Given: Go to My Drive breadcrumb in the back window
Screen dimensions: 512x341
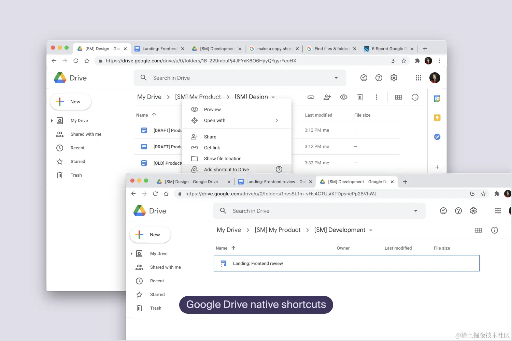Looking at the screenshot, I should (x=149, y=97).
